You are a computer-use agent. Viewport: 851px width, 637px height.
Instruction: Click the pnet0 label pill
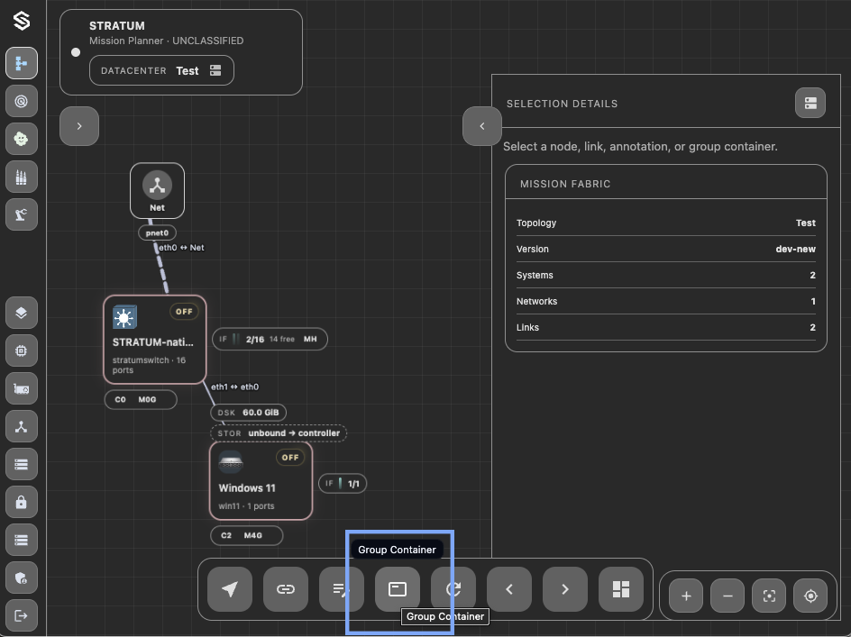(158, 232)
